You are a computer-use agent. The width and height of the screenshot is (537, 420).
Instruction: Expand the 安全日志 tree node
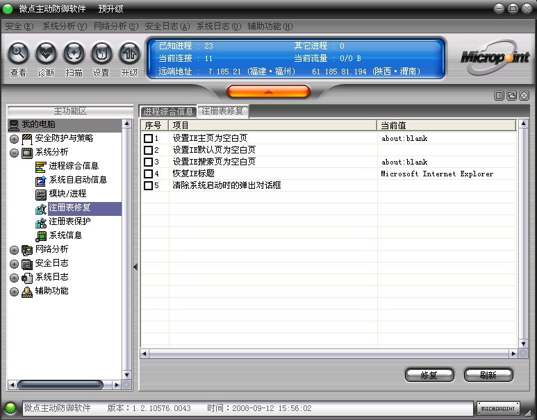(x=14, y=264)
